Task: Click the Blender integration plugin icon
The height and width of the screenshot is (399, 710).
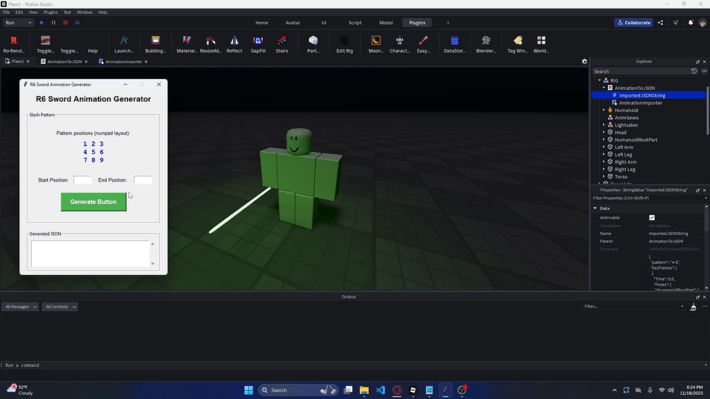Action: click(485, 43)
